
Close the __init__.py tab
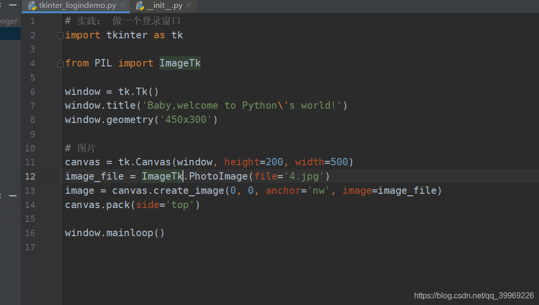pyautogui.click(x=189, y=5)
